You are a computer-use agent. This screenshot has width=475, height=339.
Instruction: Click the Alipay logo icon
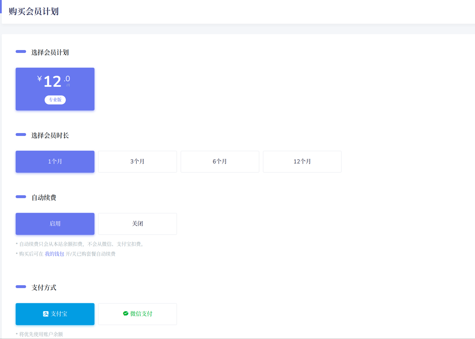coord(46,314)
